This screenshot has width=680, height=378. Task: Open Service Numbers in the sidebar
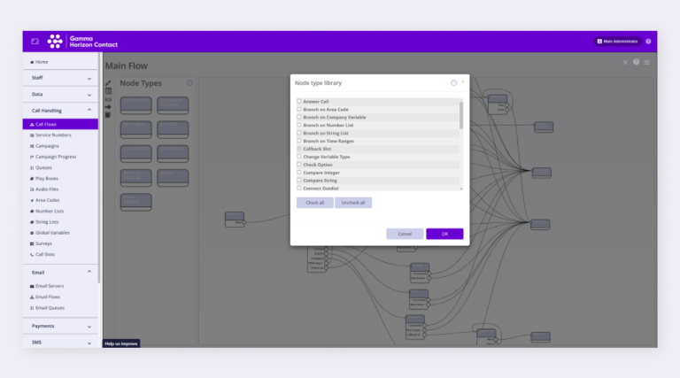[53, 135]
